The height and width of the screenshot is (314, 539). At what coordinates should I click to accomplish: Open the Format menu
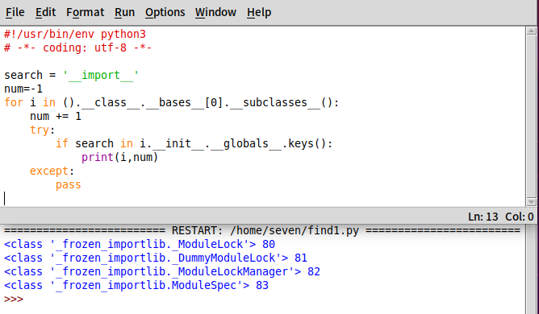click(85, 12)
